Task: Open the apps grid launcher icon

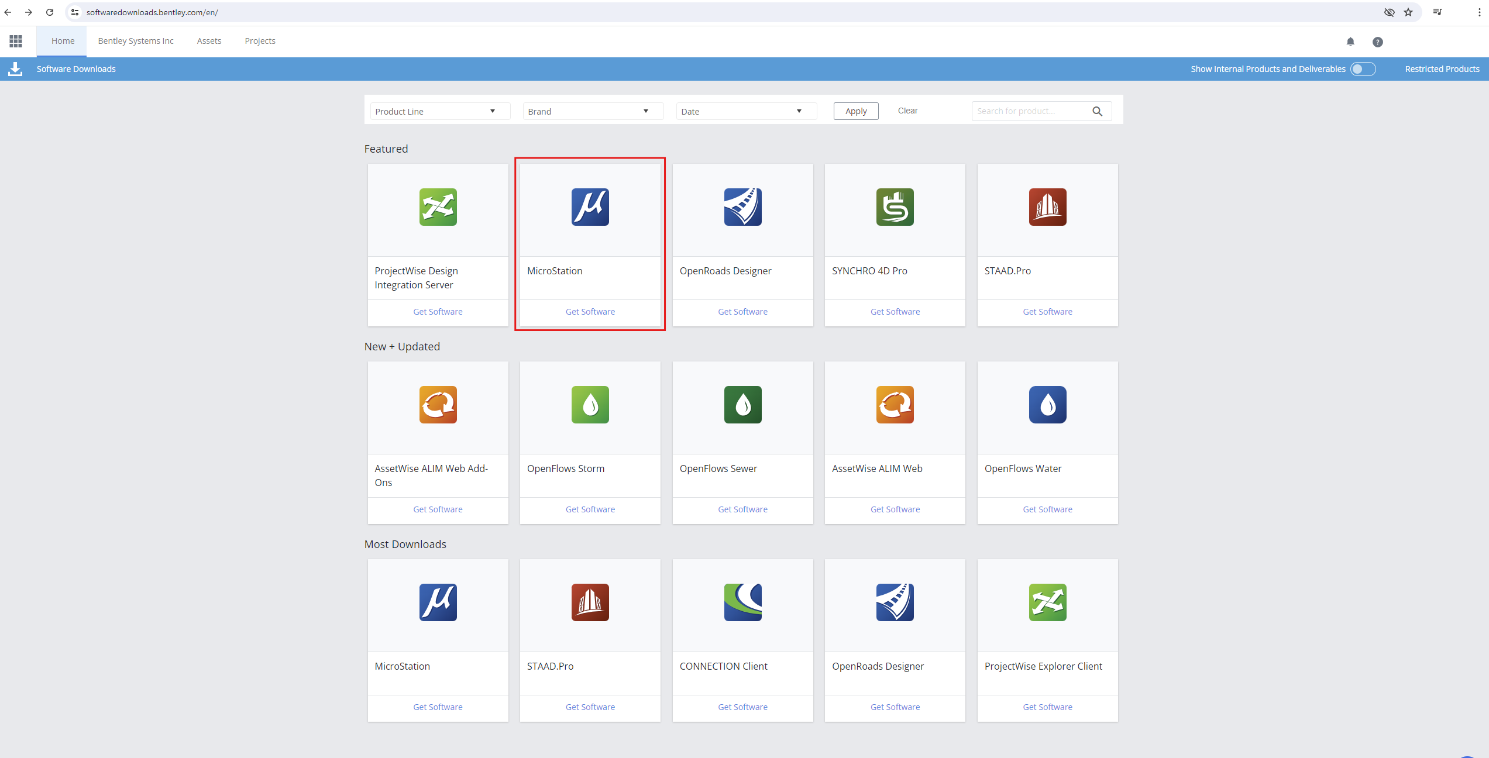Action: (x=16, y=41)
